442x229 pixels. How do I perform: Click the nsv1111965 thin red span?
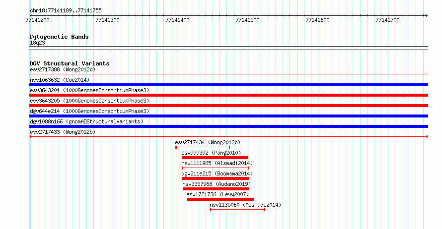(x=216, y=168)
